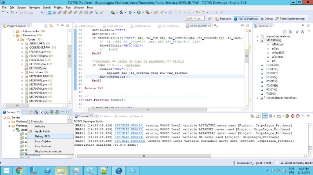Click the Display Selected Console icon
The height and width of the screenshot is (175, 313).
[x=270, y=116]
